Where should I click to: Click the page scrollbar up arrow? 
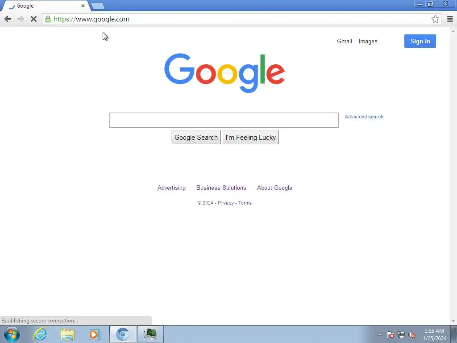(x=453, y=31)
